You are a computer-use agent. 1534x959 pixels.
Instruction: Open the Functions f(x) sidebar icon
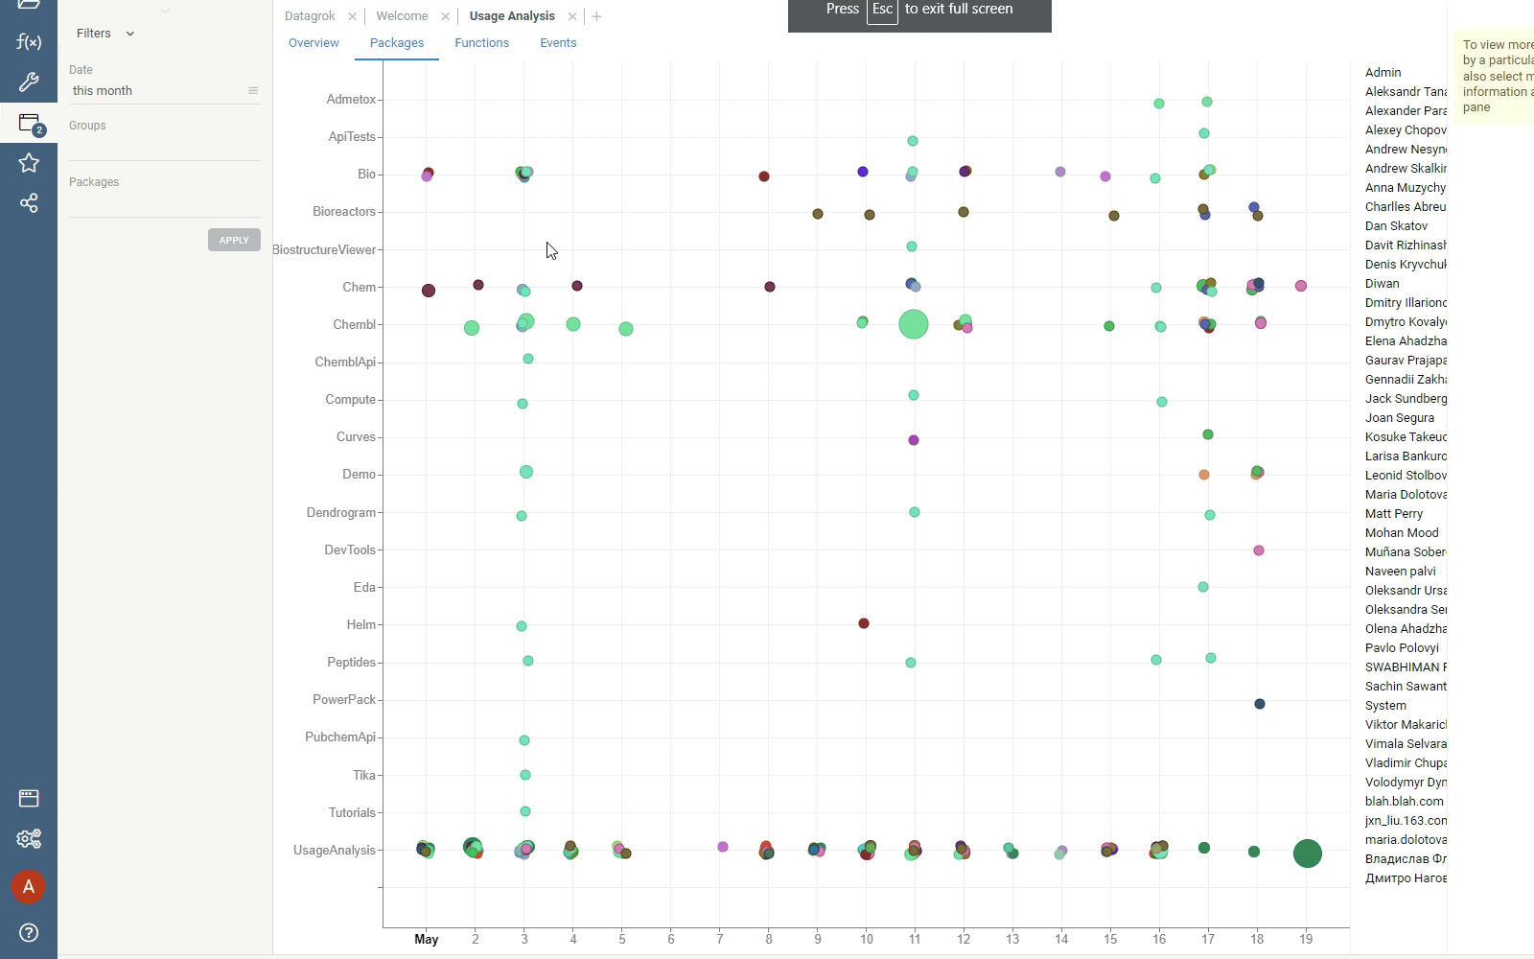tap(29, 42)
